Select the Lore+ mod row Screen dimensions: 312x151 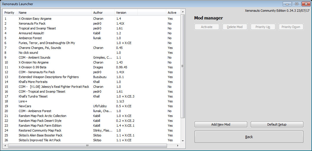click(x=91, y=101)
